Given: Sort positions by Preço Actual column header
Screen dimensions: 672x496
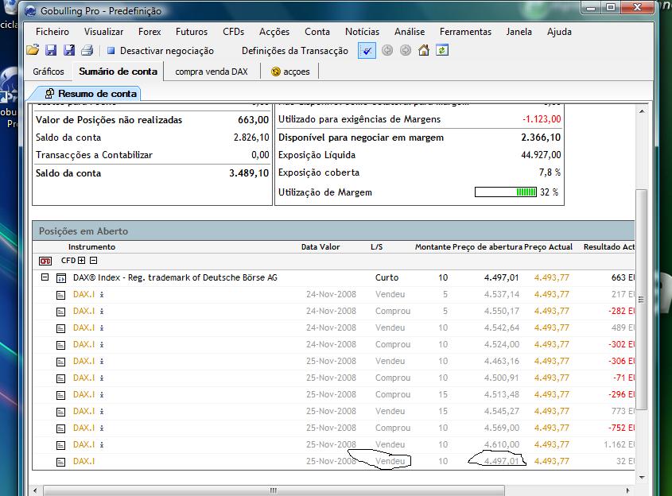Looking at the screenshot, I should (x=548, y=246).
